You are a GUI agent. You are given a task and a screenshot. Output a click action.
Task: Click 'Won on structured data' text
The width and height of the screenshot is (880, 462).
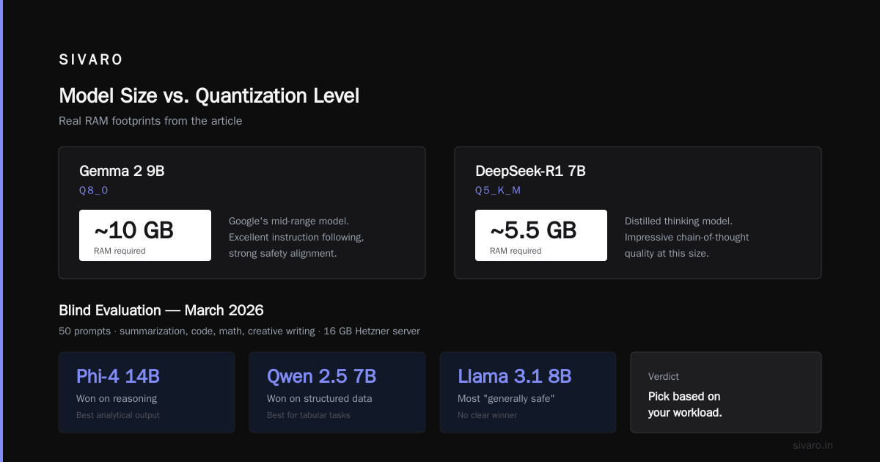(x=320, y=399)
